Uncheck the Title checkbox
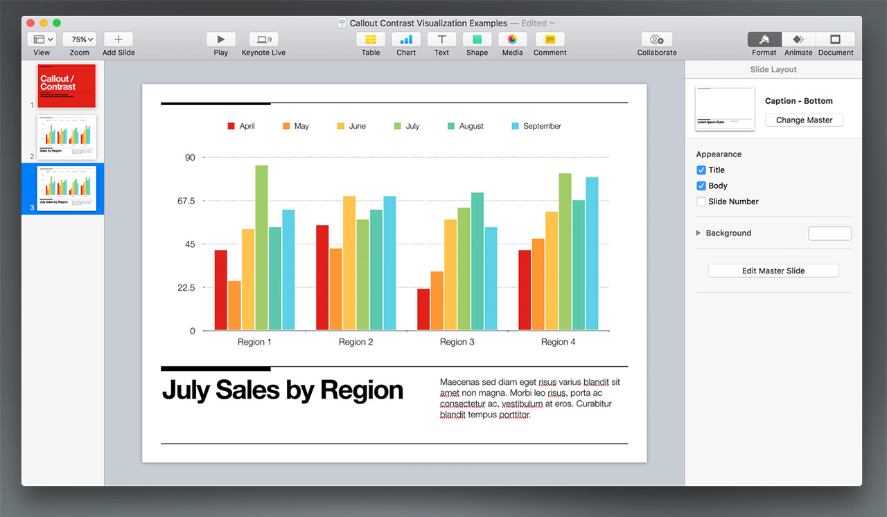The image size is (887, 517). (x=701, y=170)
